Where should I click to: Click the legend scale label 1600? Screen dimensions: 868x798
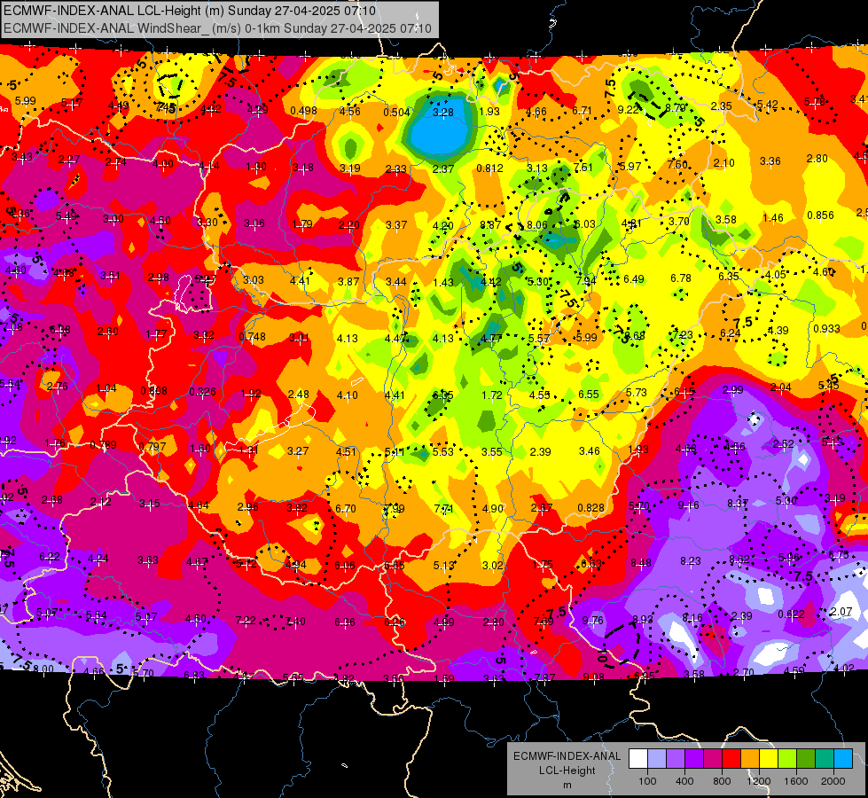(x=796, y=781)
